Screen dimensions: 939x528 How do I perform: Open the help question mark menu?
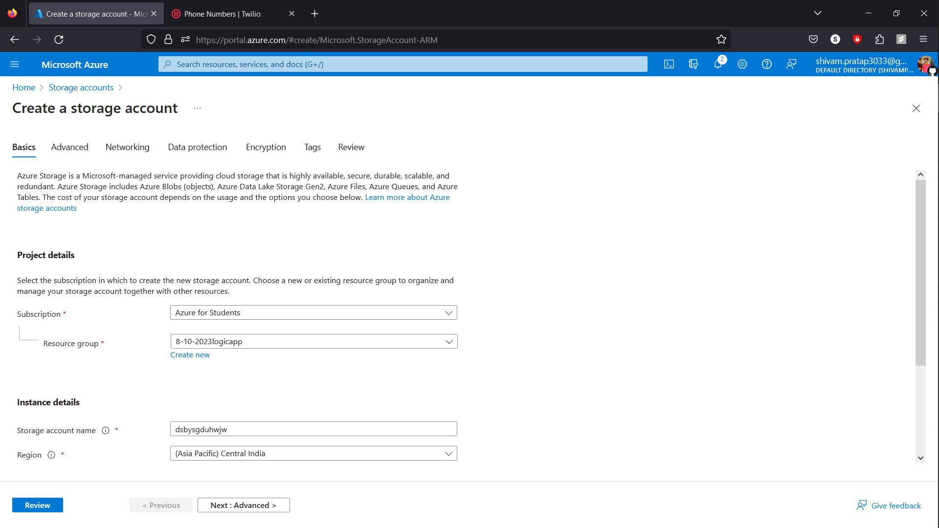[766, 64]
